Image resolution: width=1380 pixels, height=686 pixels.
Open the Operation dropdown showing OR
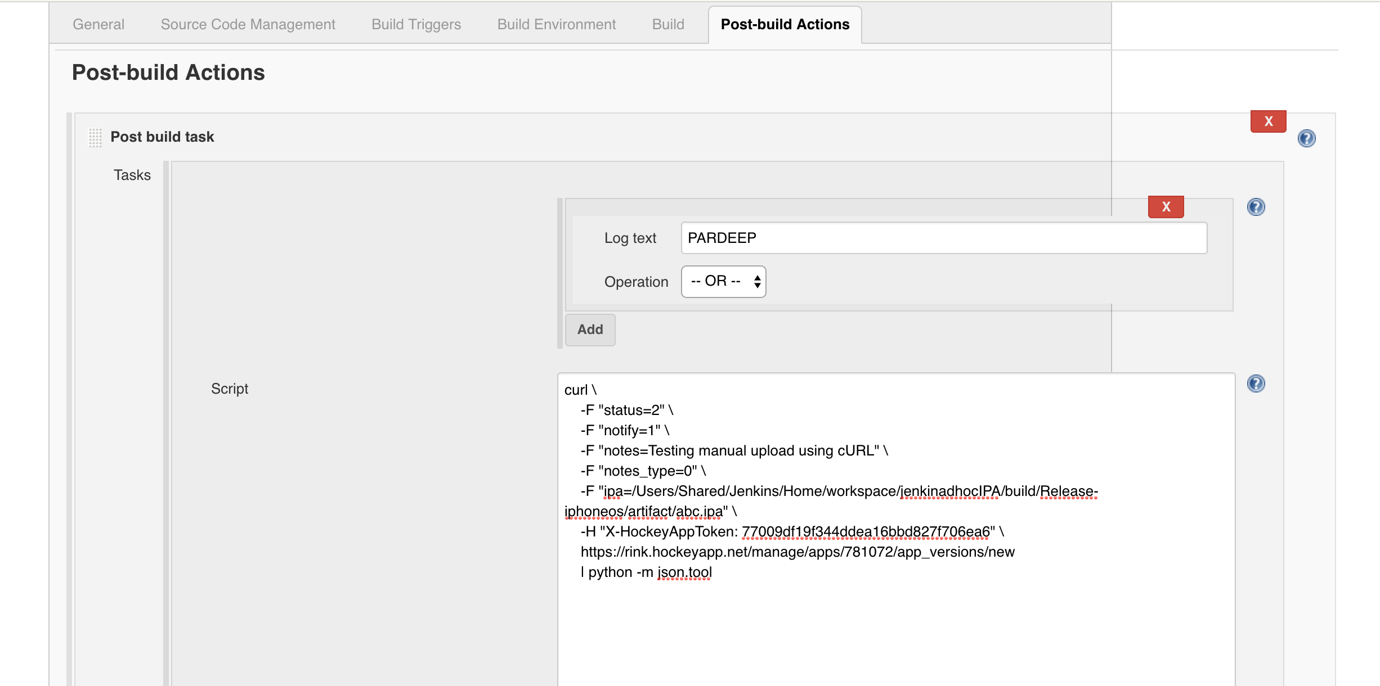(723, 281)
